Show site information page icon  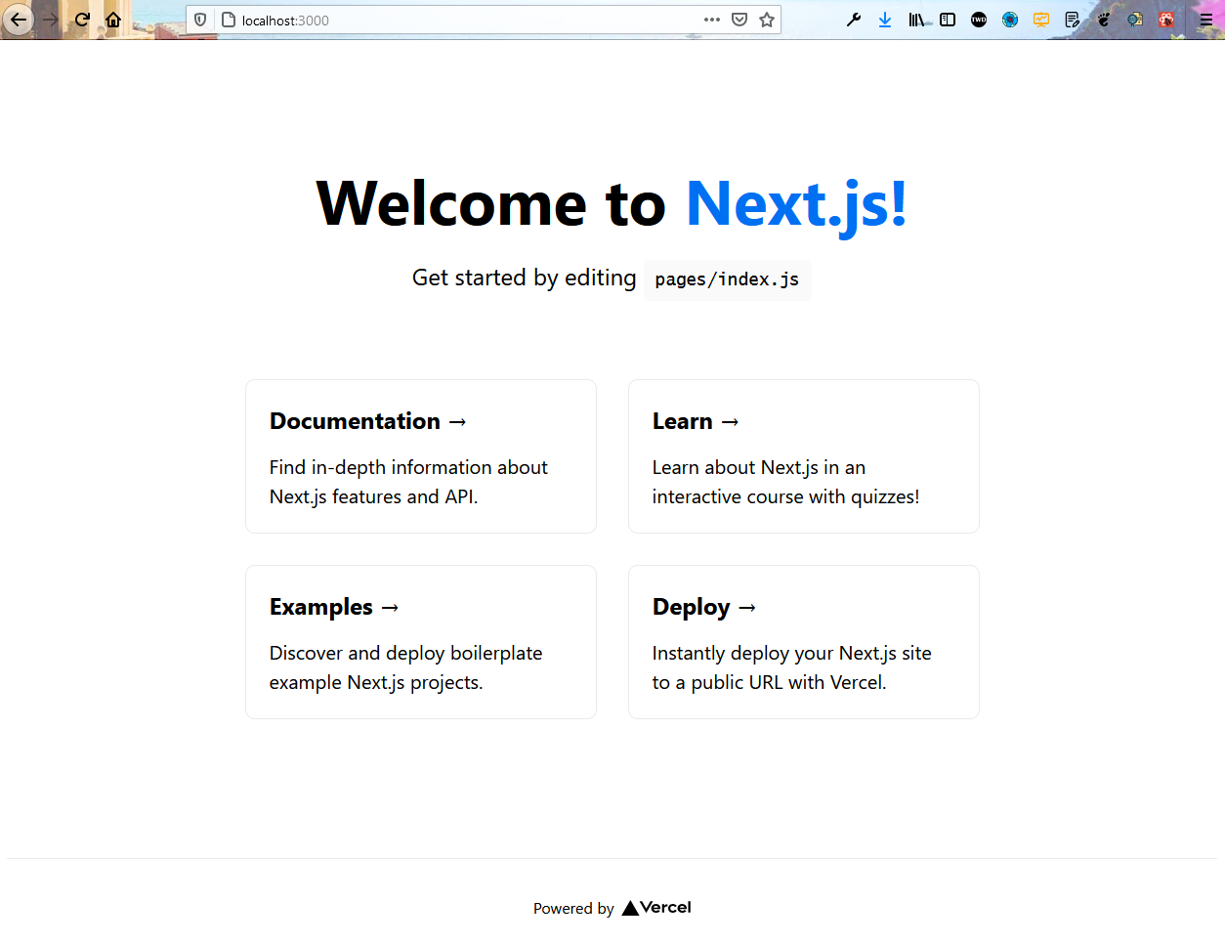click(229, 20)
